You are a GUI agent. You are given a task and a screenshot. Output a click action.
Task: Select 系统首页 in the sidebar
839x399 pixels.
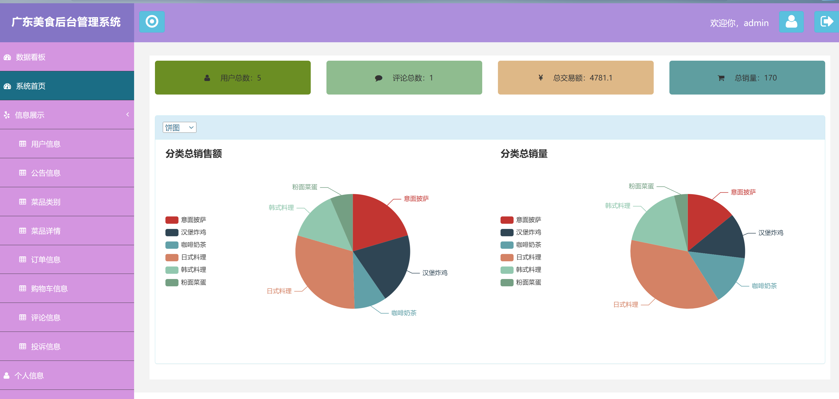pyautogui.click(x=31, y=86)
